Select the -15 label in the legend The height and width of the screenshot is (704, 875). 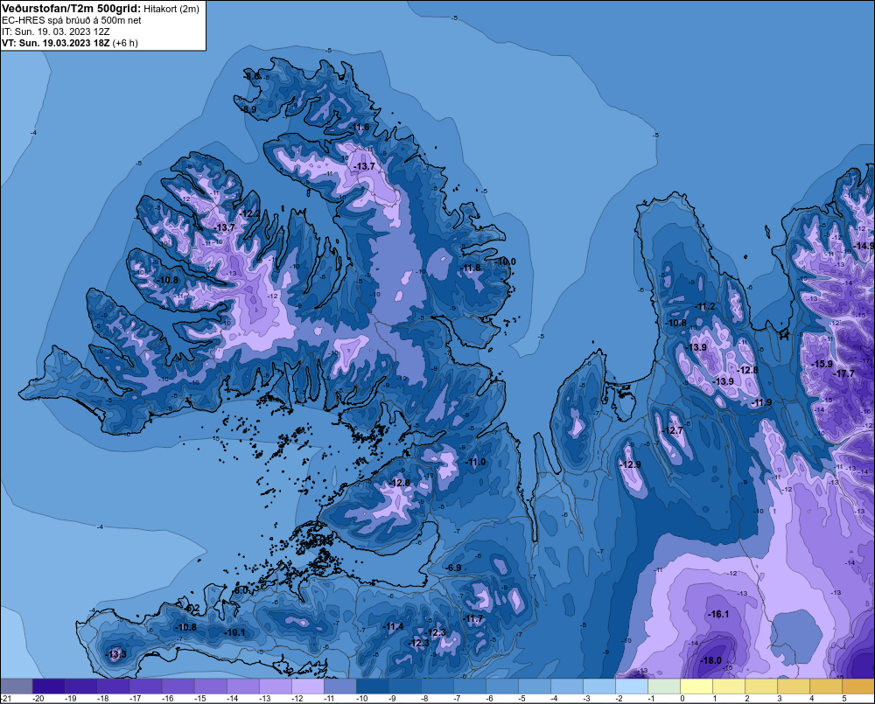tap(200, 699)
